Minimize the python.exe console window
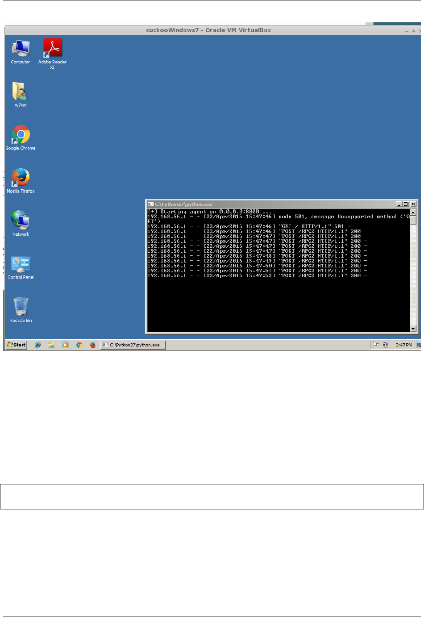The height and width of the screenshot is (617, 424). click(399, 204)
